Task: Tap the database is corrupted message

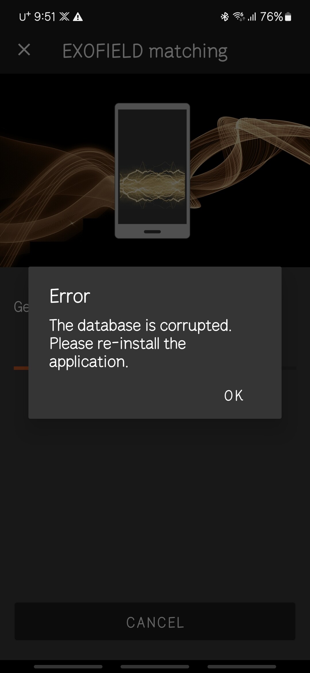Action: 140,343
